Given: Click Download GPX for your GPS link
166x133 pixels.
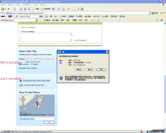Looking at the screenshot, I should pos(34,85).
